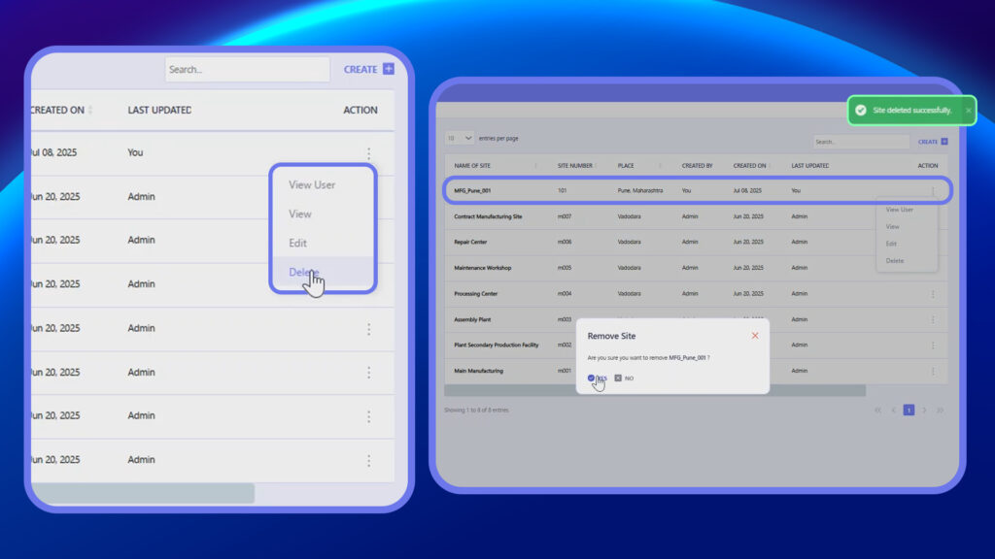The height and width of the screenshot is (559, 995).
Task: Click the 'Processing Center' site name
Action: click(475, 294)
